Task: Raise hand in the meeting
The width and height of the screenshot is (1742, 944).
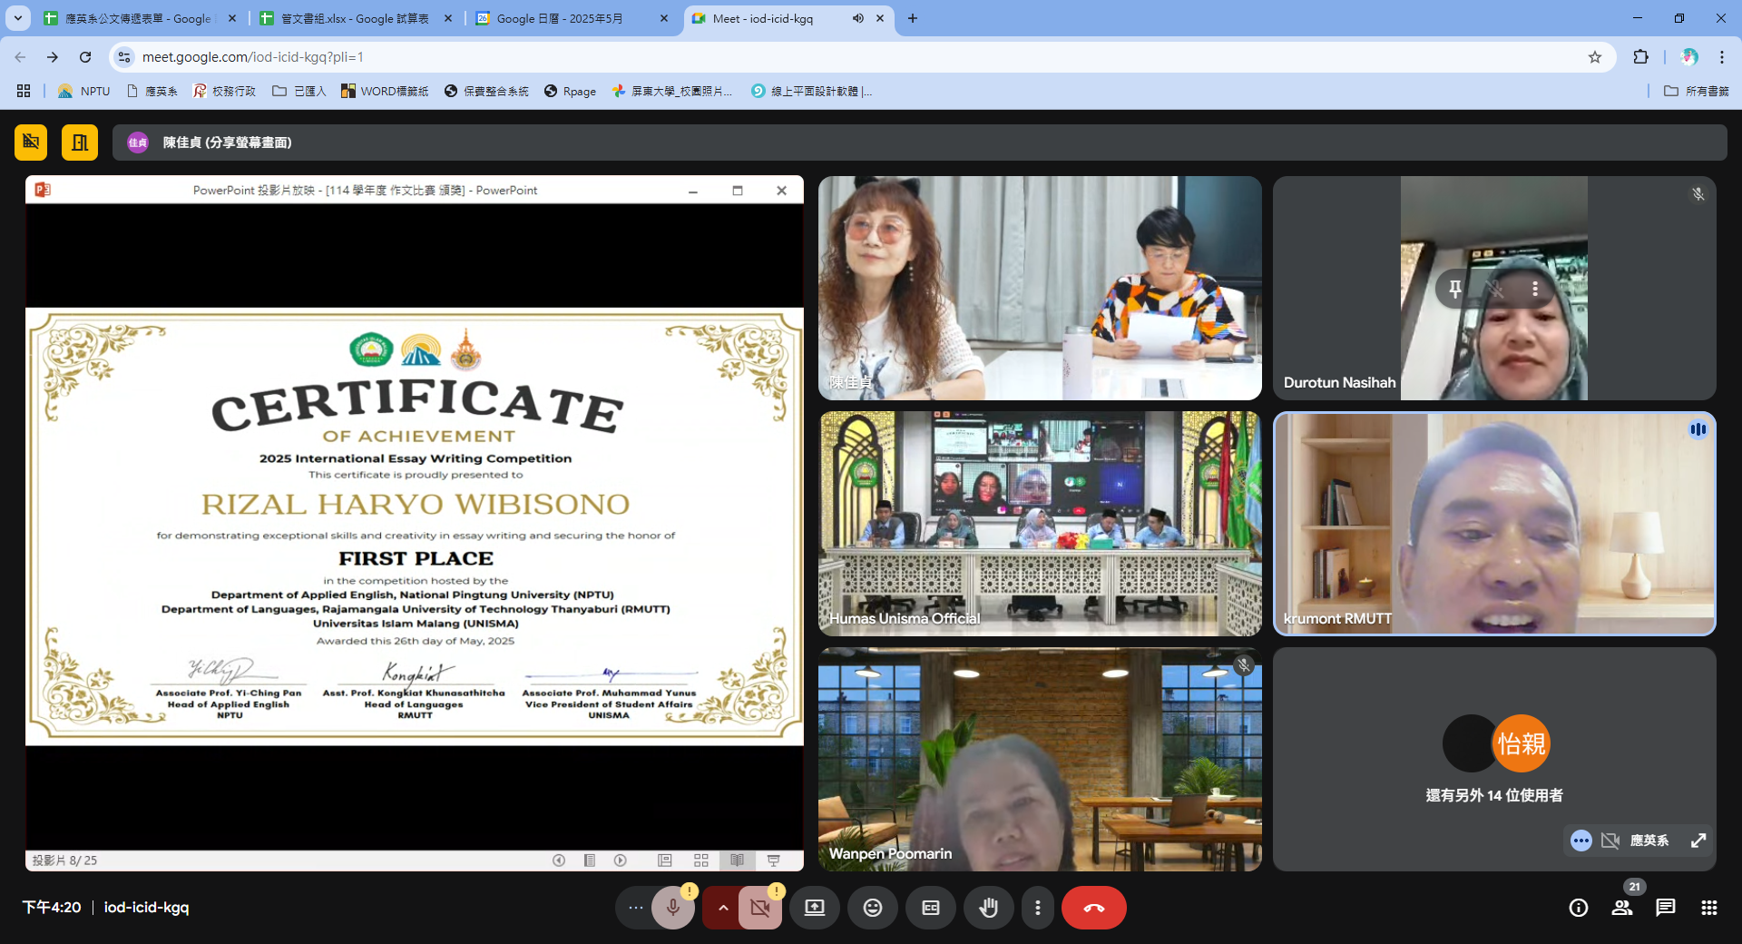Action: [x=989, y=908]
